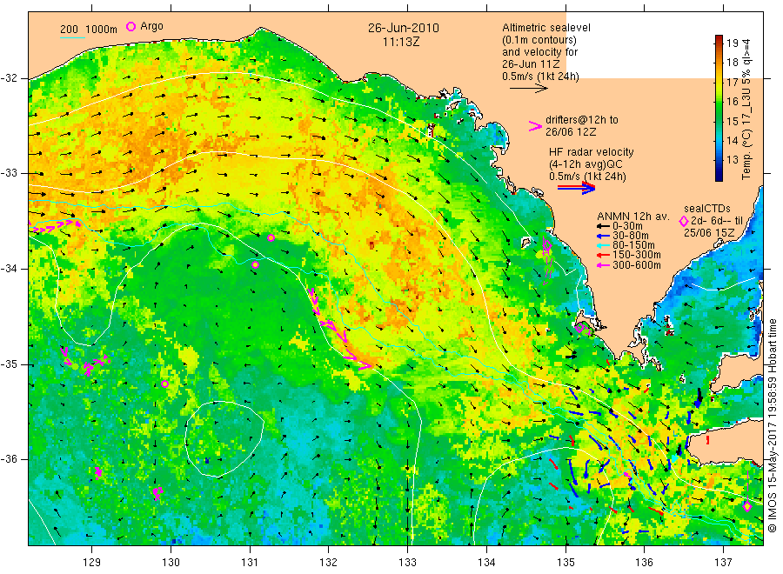Click the latitude axis label -36

click(x=9, y=458)
